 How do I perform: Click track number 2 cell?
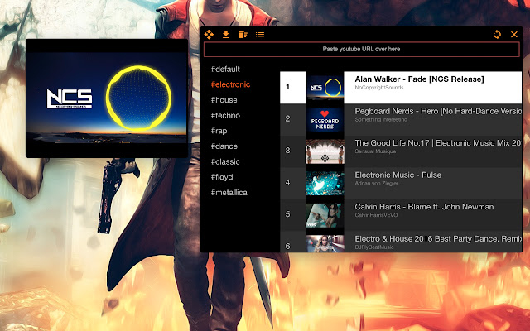(292, 119)
